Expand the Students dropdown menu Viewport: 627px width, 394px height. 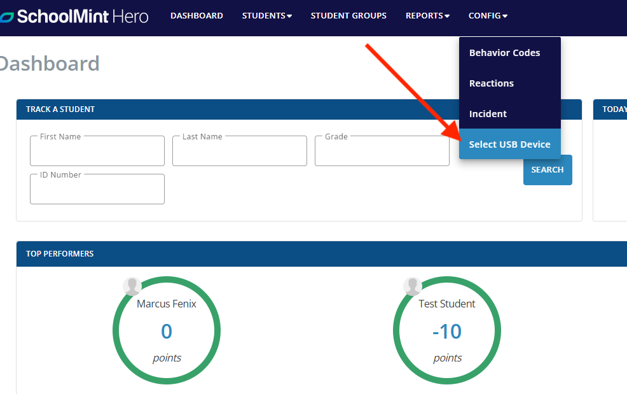(x=266, y=16)
